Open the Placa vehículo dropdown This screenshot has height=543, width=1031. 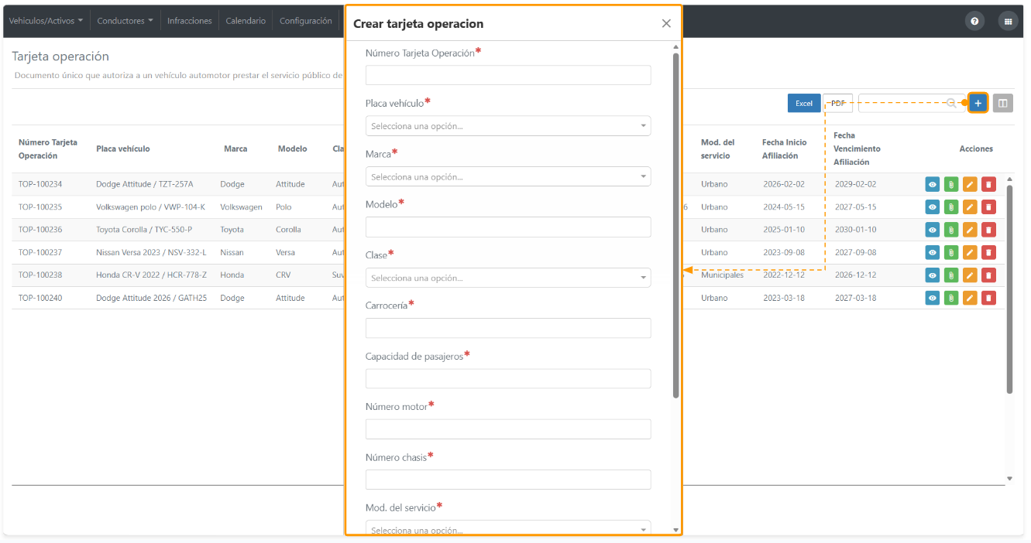[x=508, y=126]
